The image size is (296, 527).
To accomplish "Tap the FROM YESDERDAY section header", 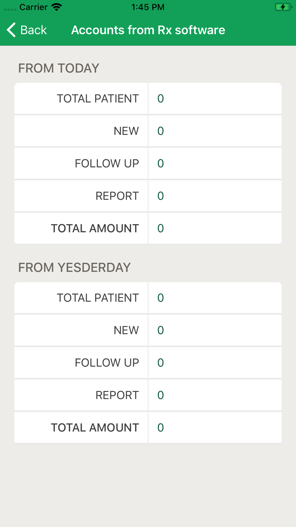I will pyautogui.click(x=74, y=267).
